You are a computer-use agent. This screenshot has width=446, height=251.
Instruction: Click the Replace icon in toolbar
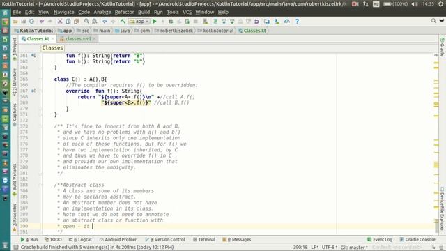click(95, 22)
